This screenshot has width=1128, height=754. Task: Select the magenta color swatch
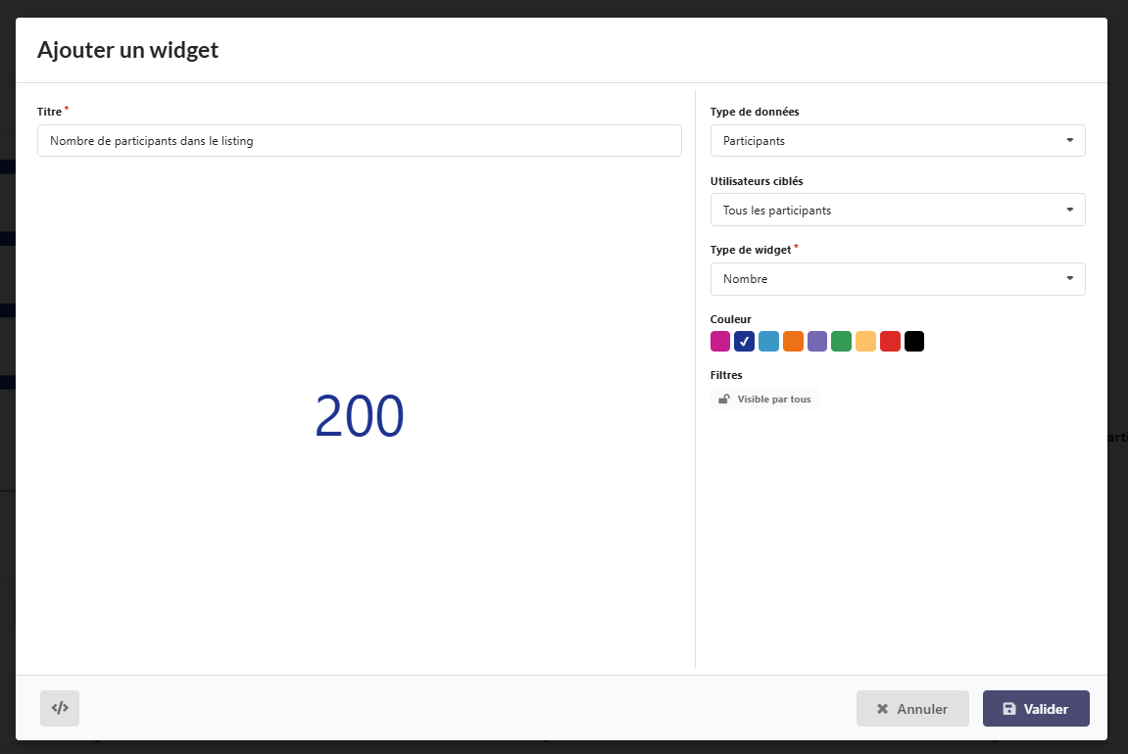(720, 342)
